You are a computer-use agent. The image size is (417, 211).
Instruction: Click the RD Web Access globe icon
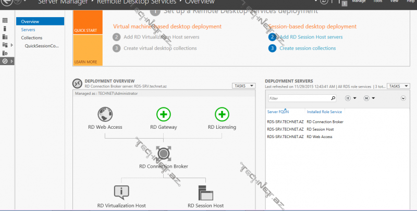tap(105, 114)
